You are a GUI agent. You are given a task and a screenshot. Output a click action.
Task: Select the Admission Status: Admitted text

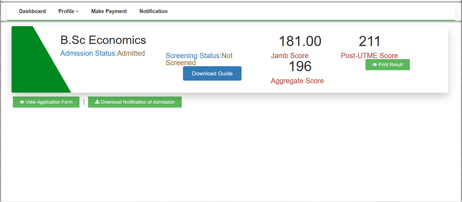103,53
